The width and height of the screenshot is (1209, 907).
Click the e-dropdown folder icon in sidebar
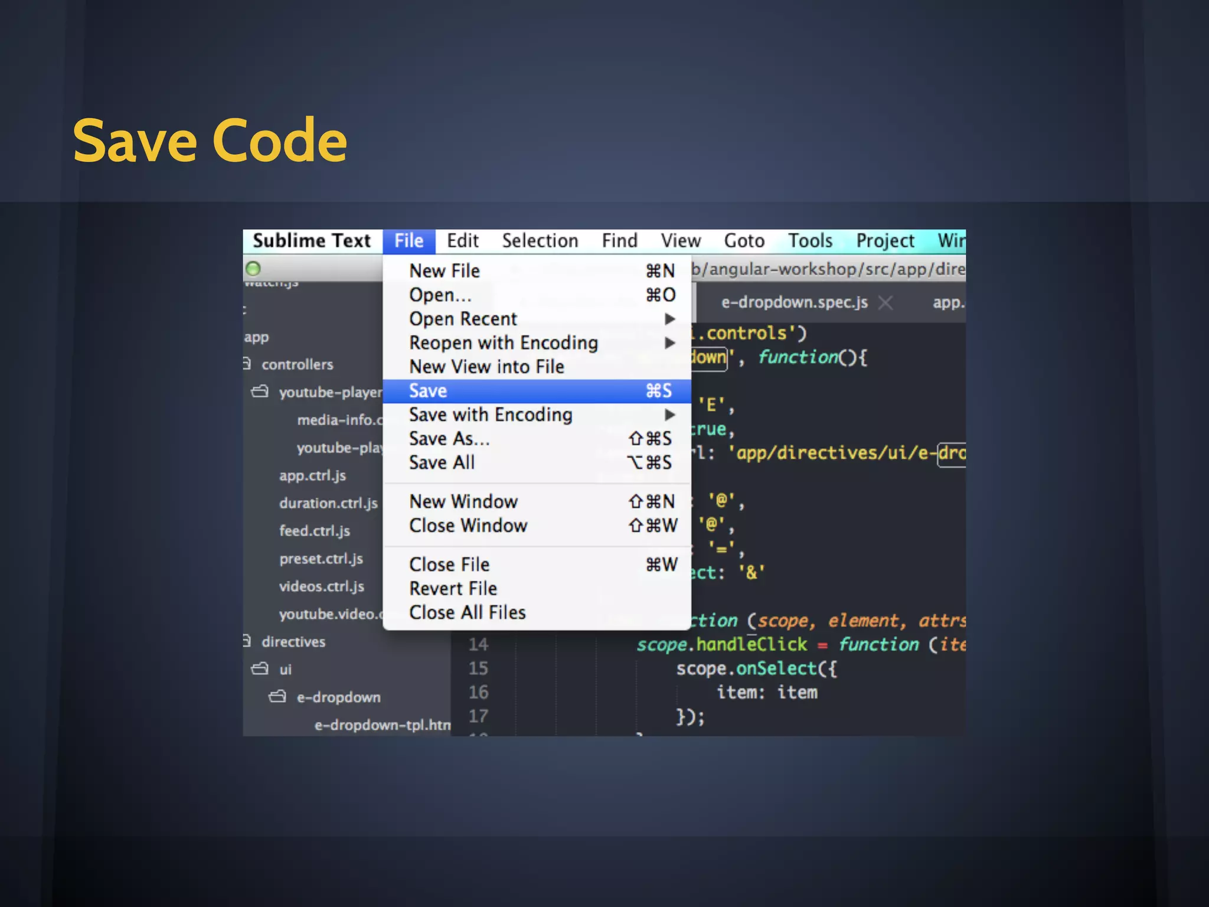277,697
